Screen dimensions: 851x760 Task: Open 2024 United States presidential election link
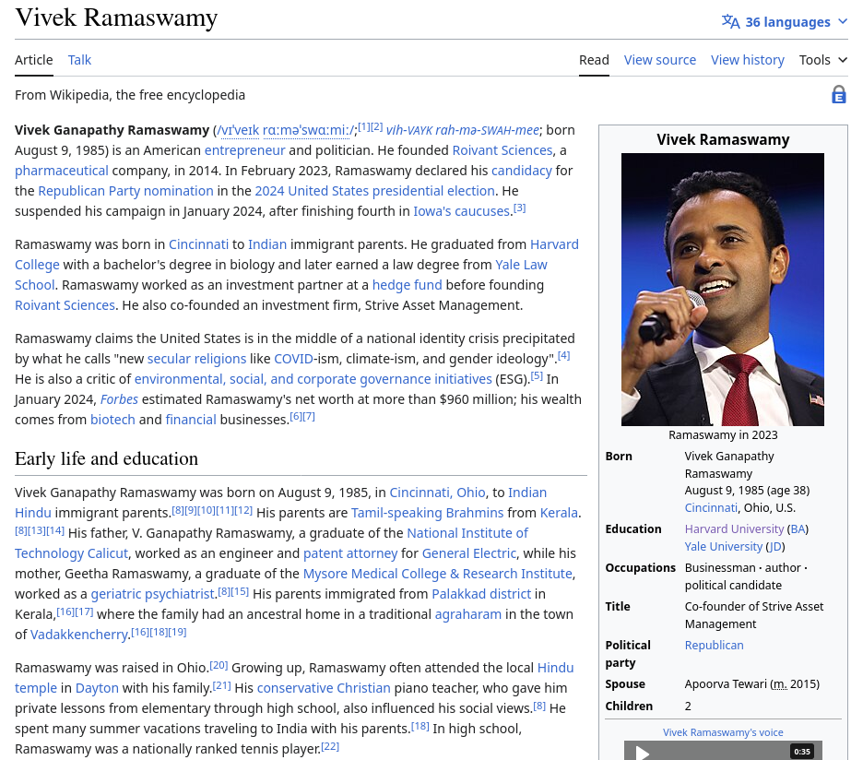[x=374, y=191]
